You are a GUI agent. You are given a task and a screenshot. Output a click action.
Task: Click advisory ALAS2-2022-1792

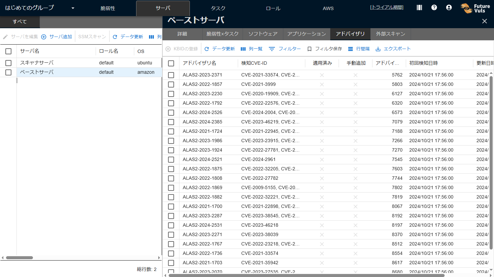pos(202,103)
